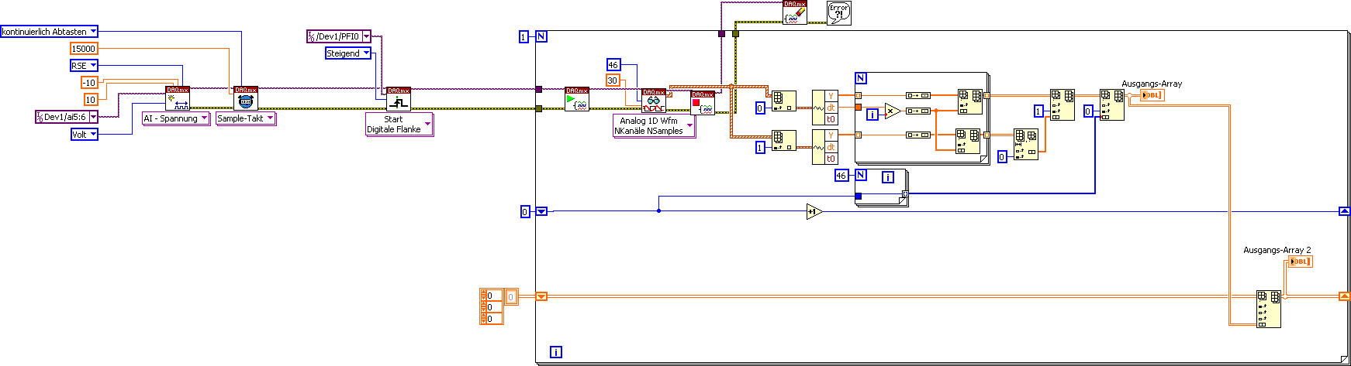Click the 10 maximum value constant
Image resolution: width=1351 pixels, height=366 pixels.
(x=91, y=99)
